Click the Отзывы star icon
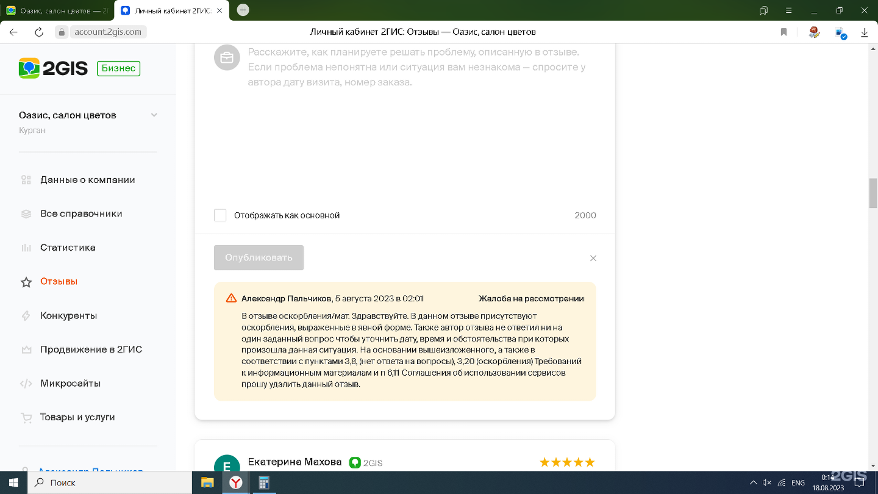The width and height of the screenshot is (878, 494). 26,282
